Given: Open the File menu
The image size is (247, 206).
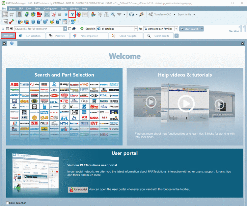Looking at the screenshot, I should [4, 9].
